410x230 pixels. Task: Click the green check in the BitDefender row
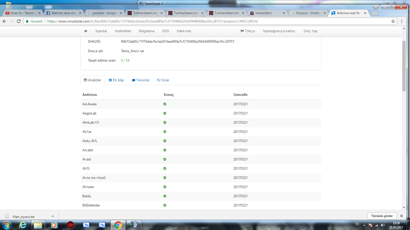[x=165, y=205]
